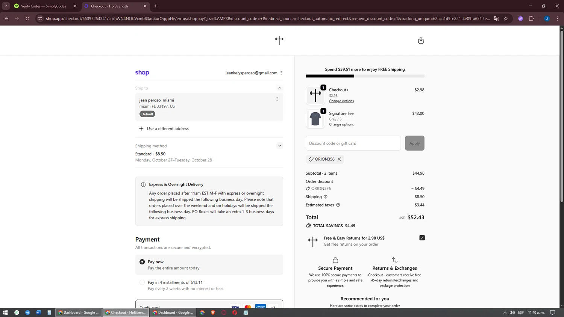Click Change options under Checkout+
The height and width of the screenshot is (317, 564).
click(x=341, y=101)
